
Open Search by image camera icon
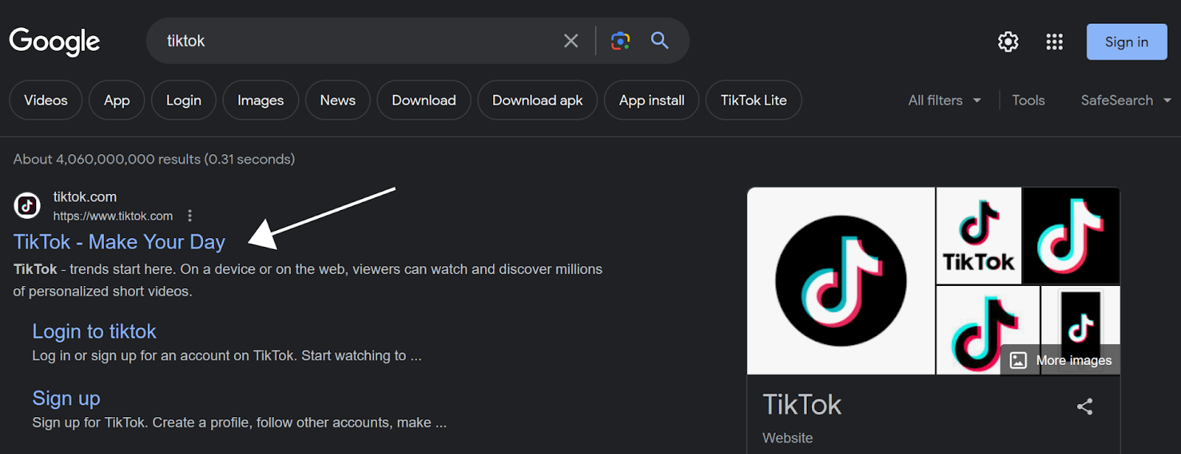[x=620, y=41]
